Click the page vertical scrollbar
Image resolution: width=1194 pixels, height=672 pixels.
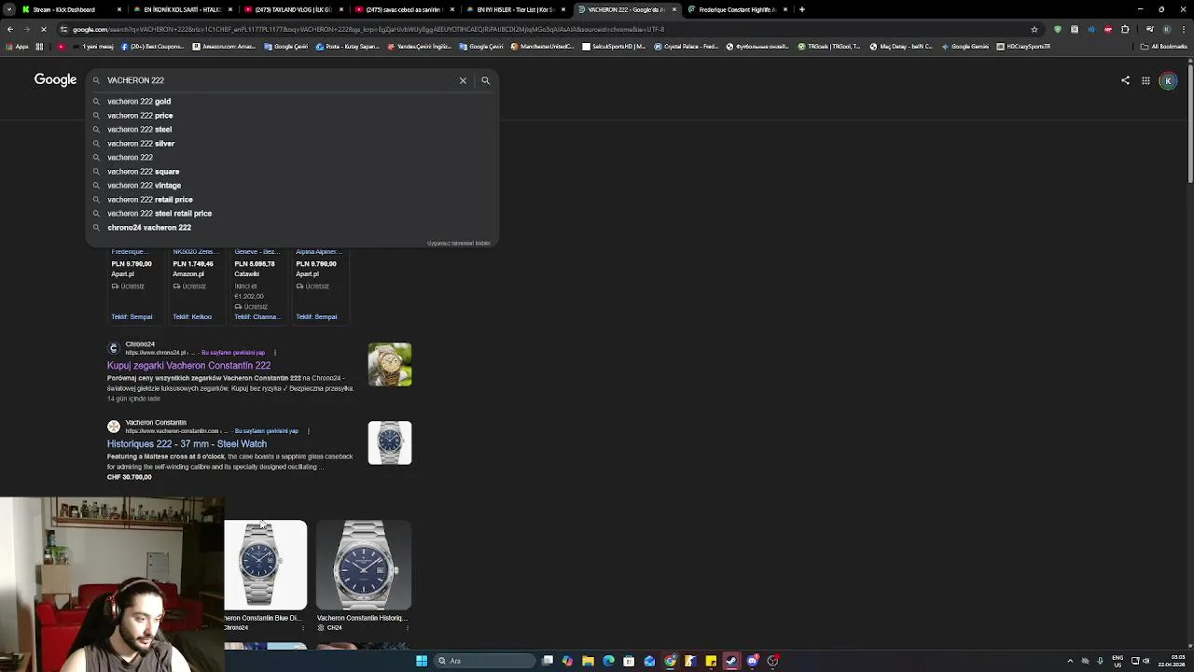[1189, 121]
